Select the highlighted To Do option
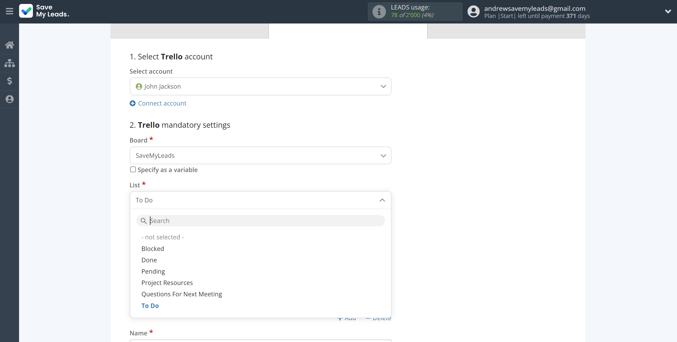Image resolution: width=677 pixels, height=342 pixels. (150, 306)
